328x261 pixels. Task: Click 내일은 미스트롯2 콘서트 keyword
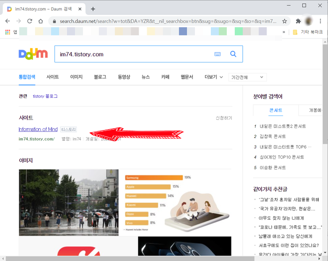pyautogui.click(x=283, y=126)
